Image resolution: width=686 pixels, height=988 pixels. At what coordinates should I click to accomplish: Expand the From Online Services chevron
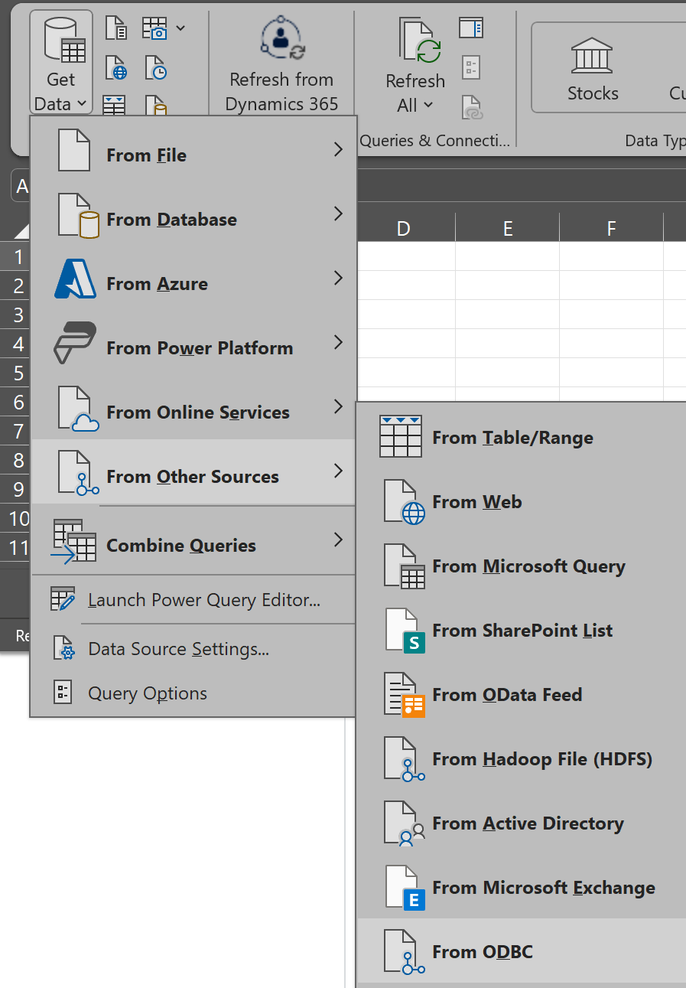pos(338,407)
